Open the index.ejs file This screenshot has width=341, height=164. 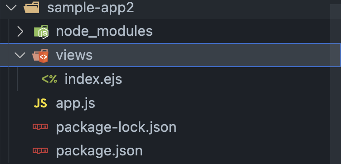click(93, 79)
